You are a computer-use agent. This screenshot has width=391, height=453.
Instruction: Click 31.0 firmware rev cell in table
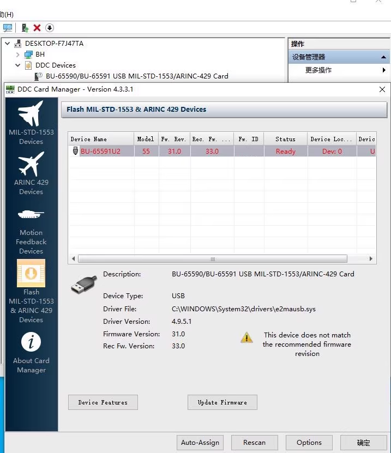175,151
